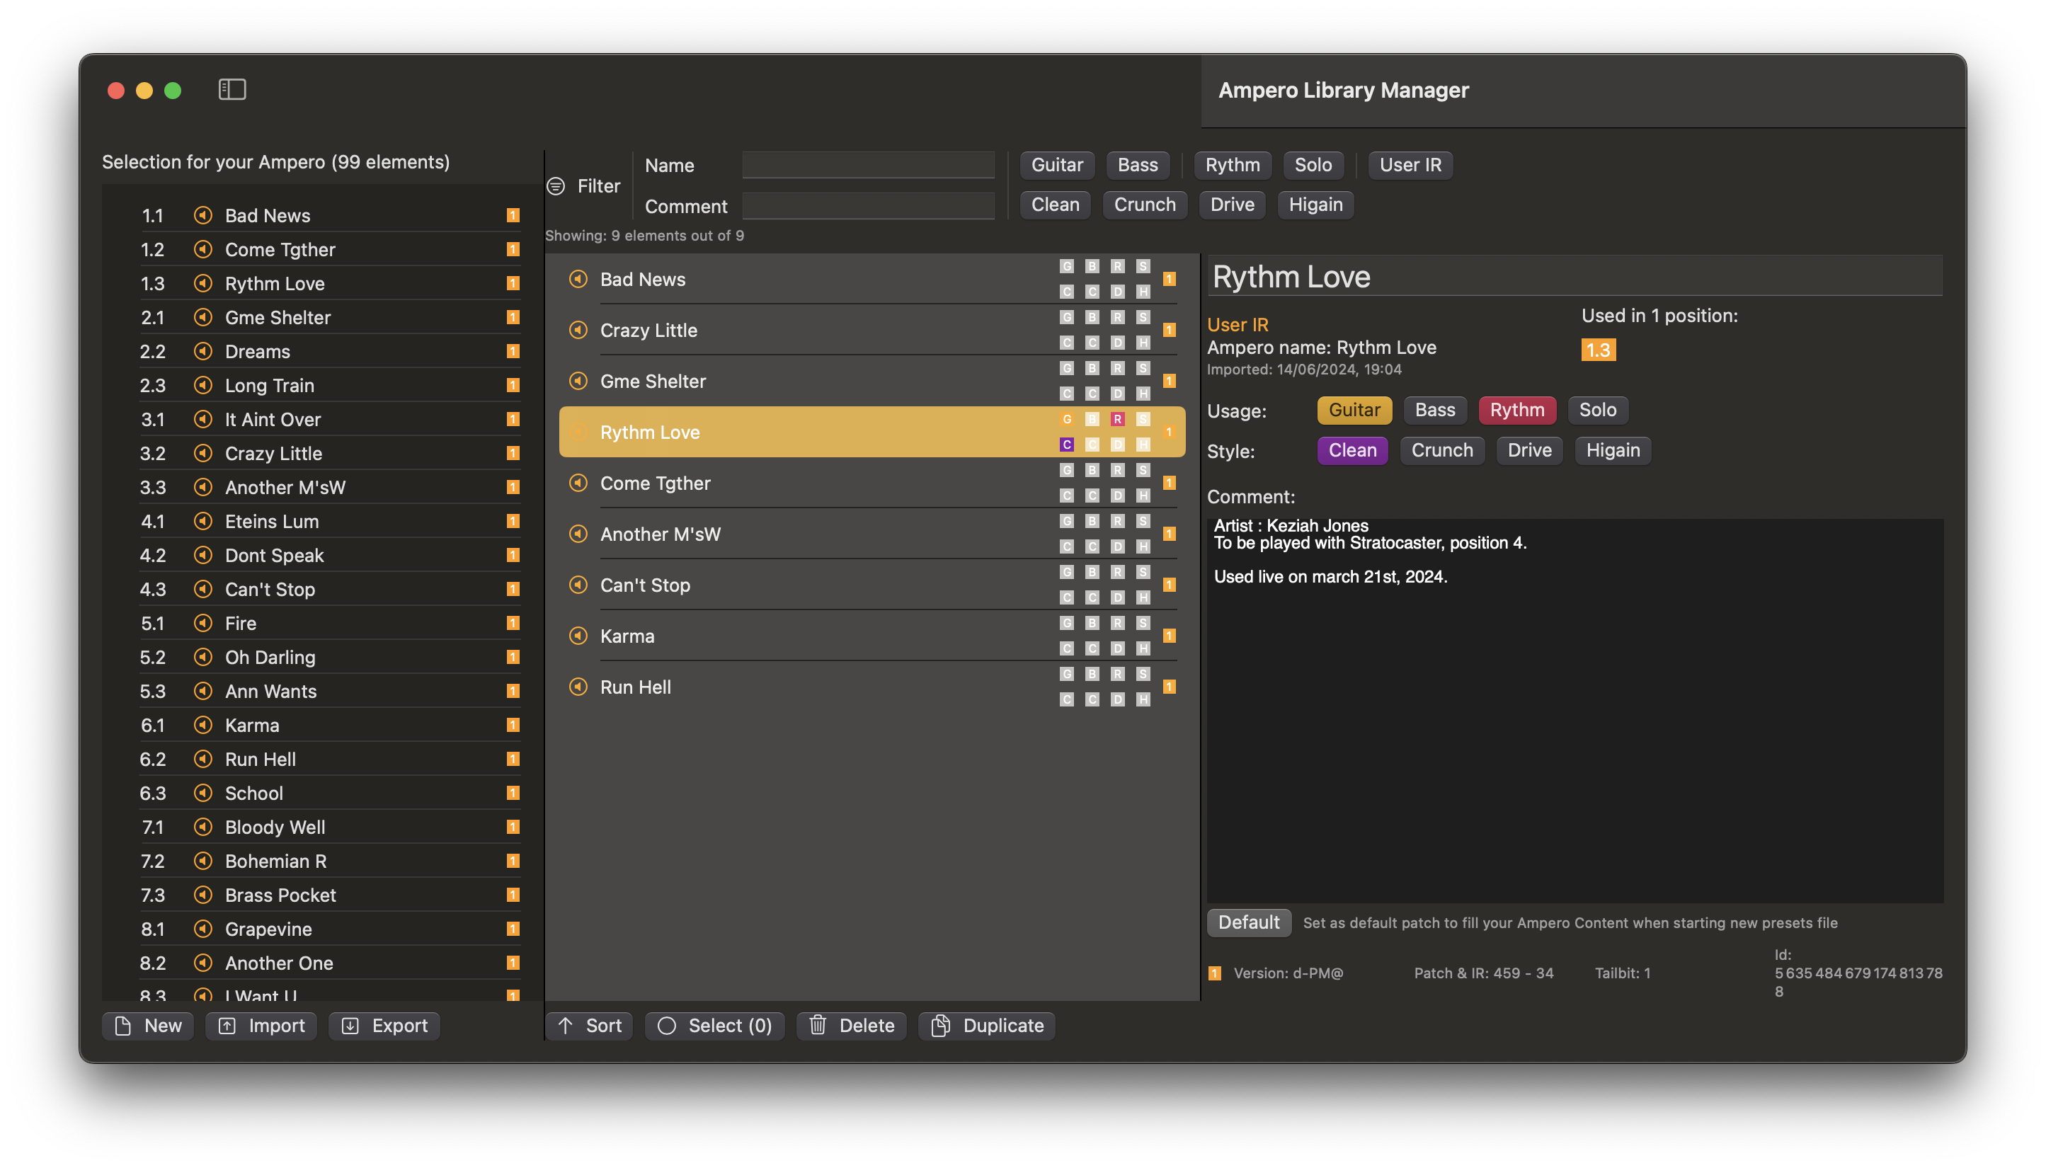Toggle the User IR filter button

1410,164
